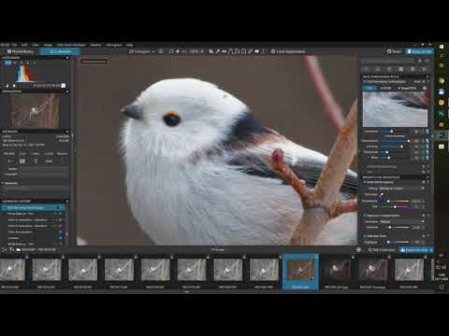Fit image to screen icon
The width and height of the screenshot is (449, 336).
(x=171, y=51)
